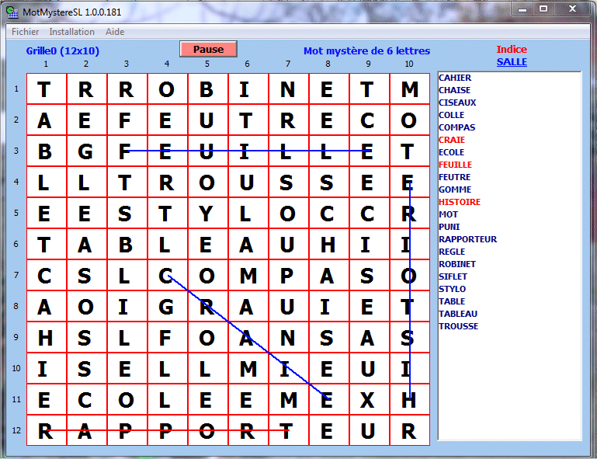Select COLLE in the word list

click(452, 115)
